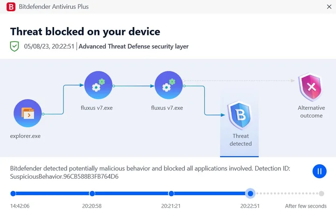Click the Alternative outcome label
336x224 pixels.
coord(311,112)
